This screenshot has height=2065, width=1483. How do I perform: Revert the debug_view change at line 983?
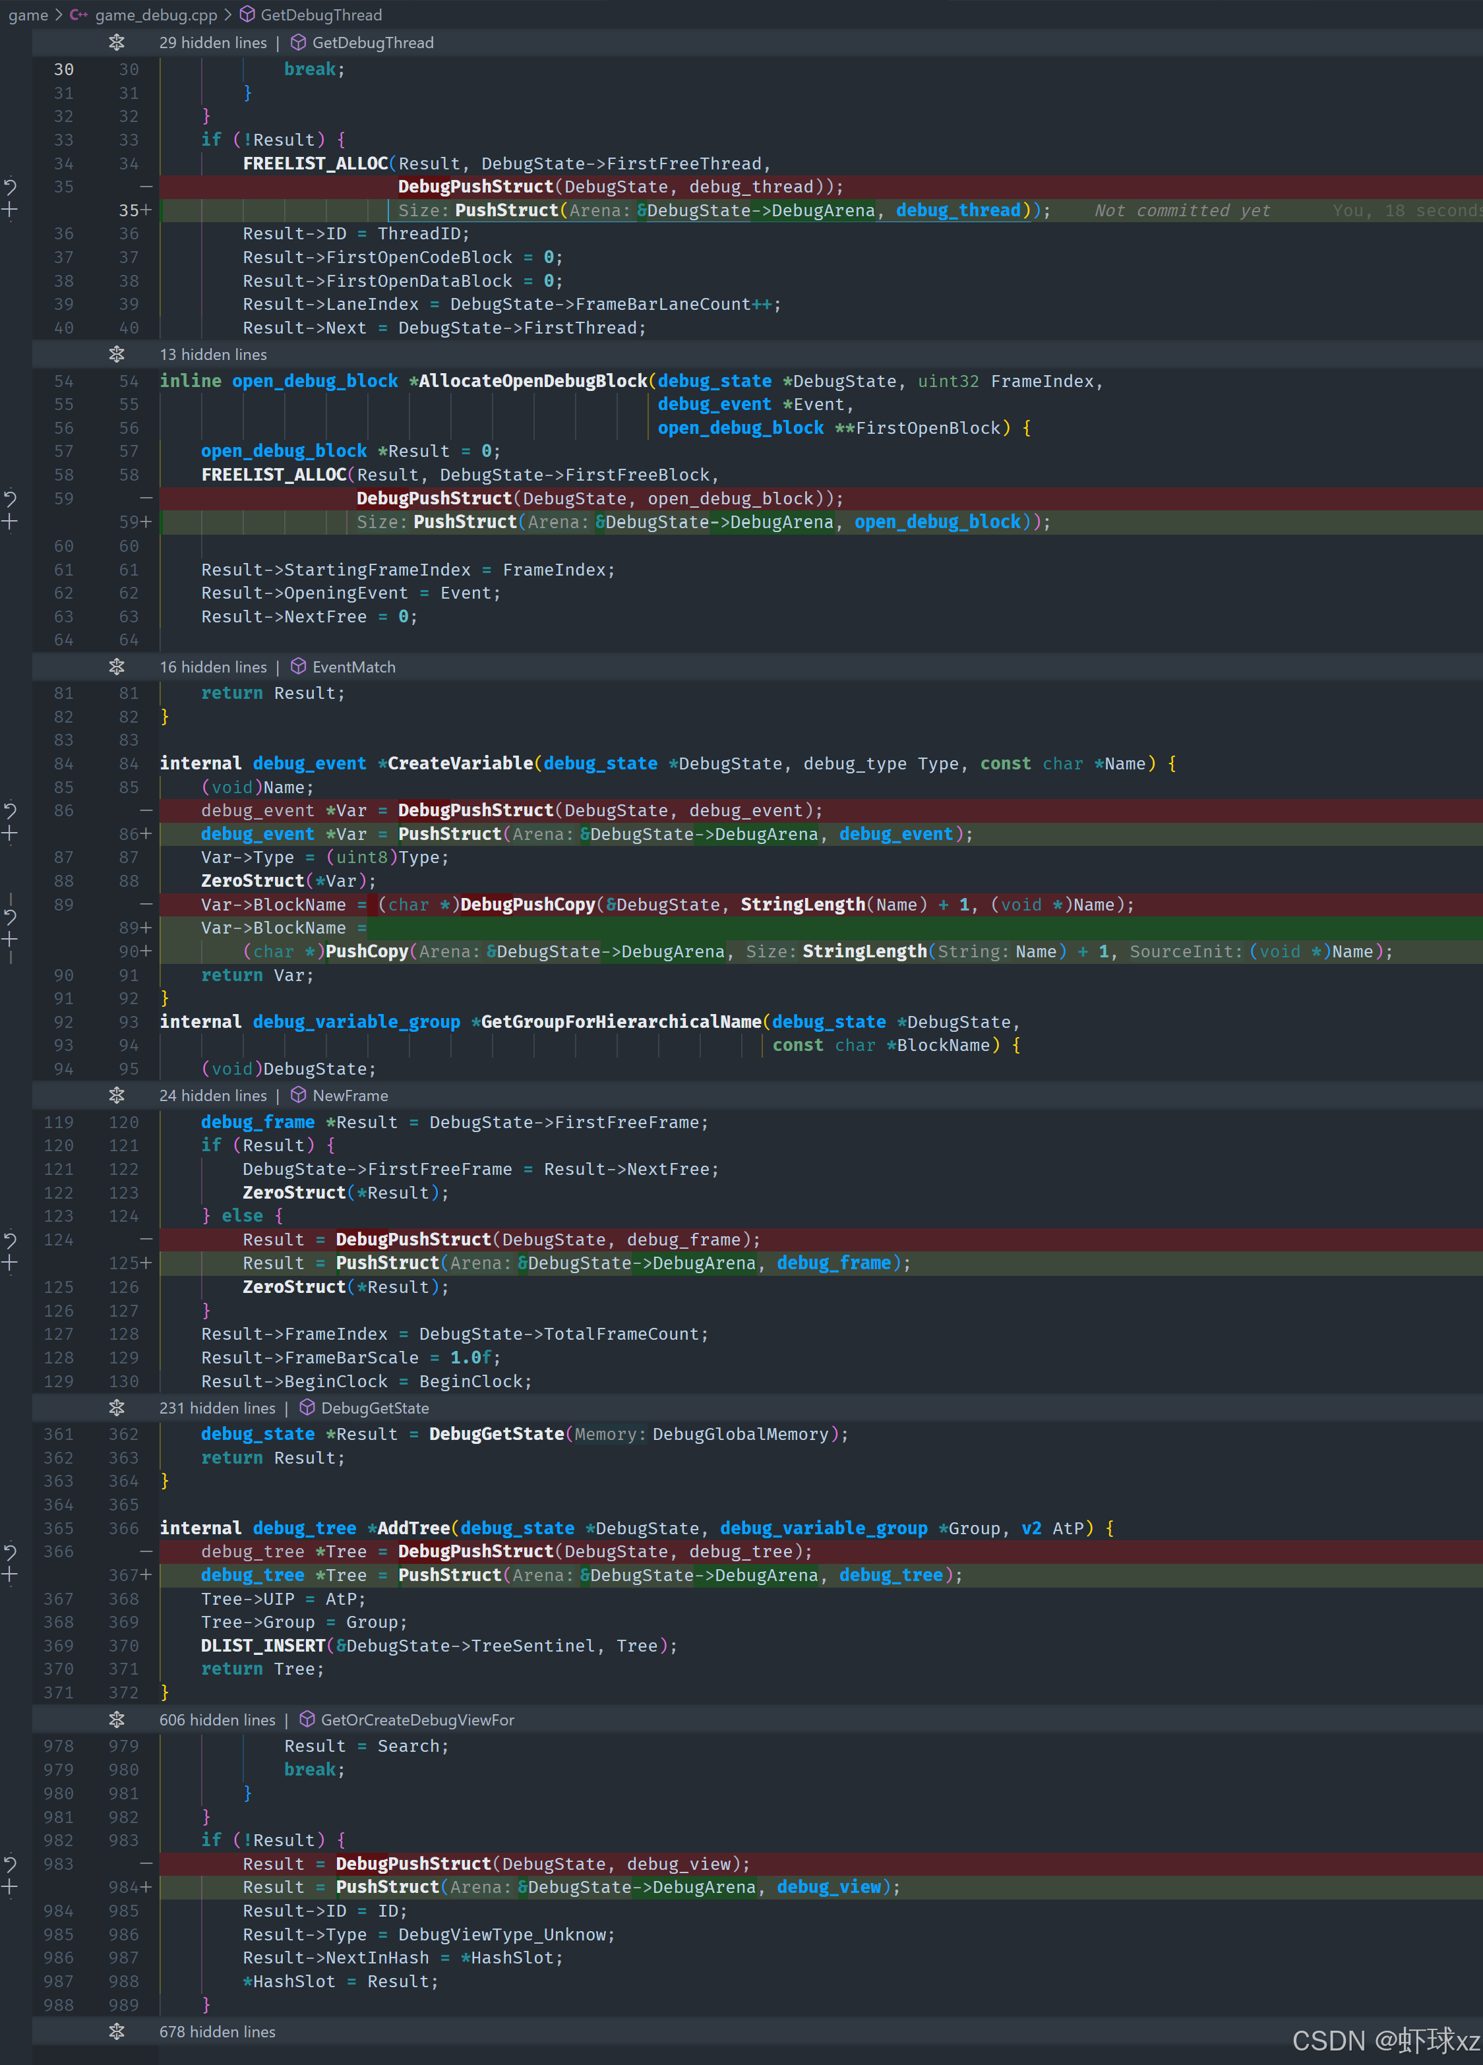(x=10, y=1864)
